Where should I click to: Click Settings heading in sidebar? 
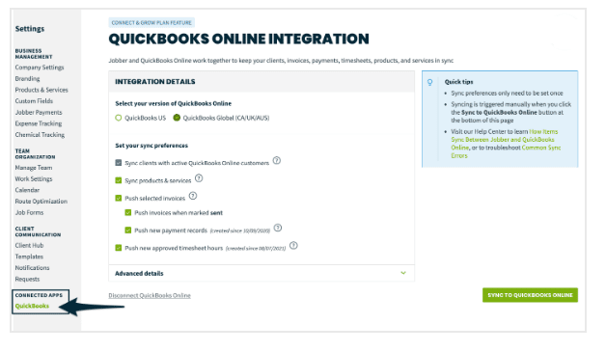pos(30,29)
